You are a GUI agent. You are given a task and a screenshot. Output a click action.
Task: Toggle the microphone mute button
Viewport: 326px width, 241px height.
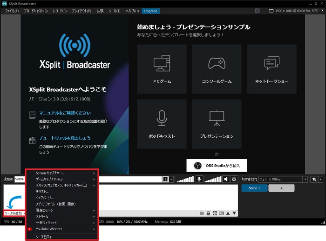(199, 179)
